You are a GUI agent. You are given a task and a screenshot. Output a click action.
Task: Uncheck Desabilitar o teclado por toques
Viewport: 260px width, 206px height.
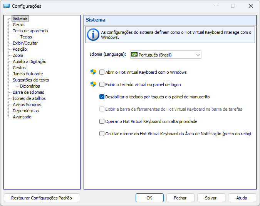102,97
